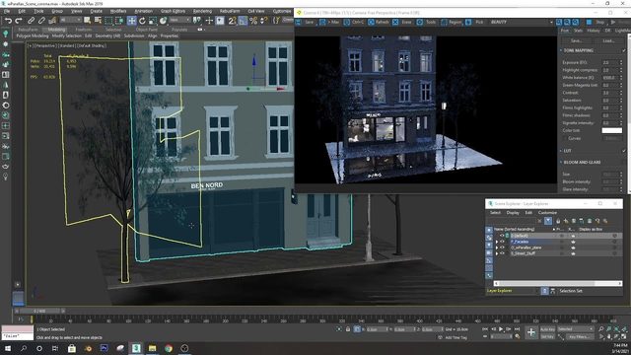Toggle the selection lock padlock icon

[348, 329]
